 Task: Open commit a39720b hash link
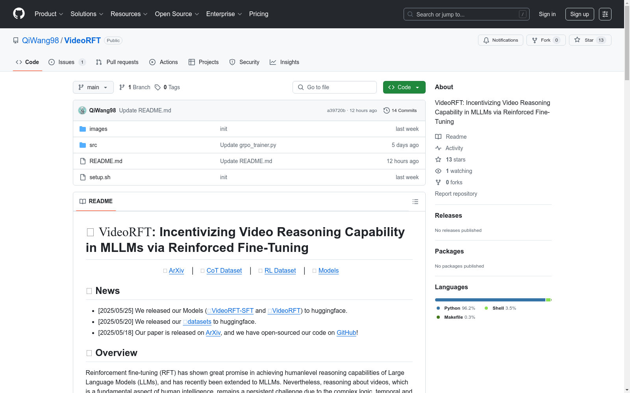336,110
